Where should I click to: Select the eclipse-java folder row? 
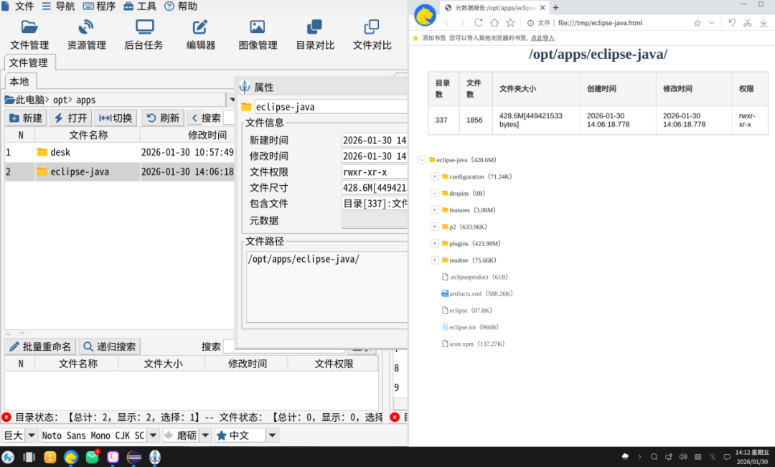point(119,171)
